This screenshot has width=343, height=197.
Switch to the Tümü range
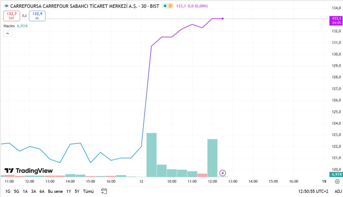pos(88,191)
